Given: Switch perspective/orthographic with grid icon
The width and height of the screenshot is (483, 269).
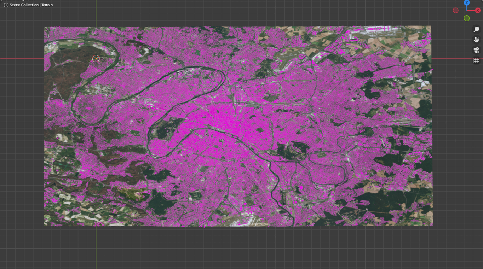Looking at the screenshot, I should [x=476, y=60].
